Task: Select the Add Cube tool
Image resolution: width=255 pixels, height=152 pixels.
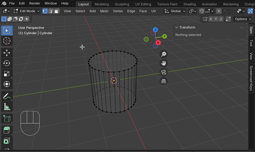Action: (7, 119)
